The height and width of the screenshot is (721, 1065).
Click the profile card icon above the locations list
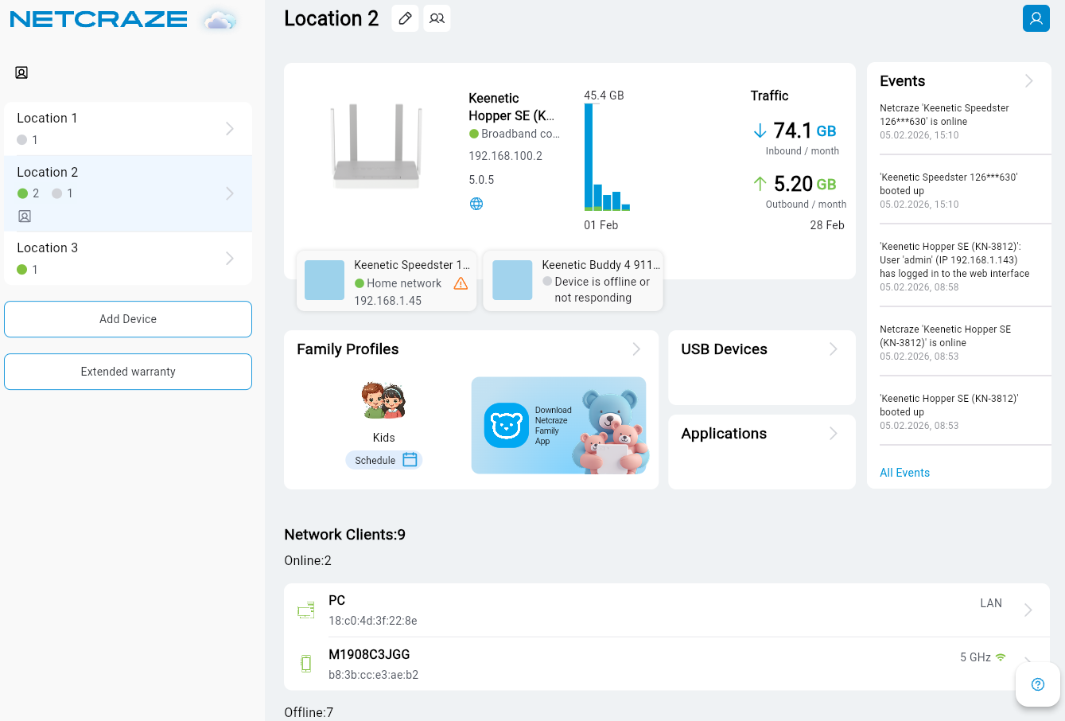(21, 72)
